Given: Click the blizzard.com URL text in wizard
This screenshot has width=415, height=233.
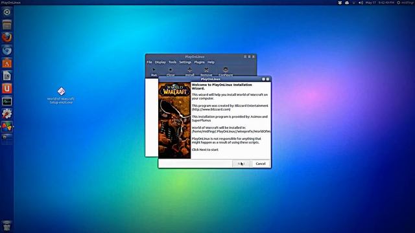Looking at the screenshot, I should coord(211,109).
